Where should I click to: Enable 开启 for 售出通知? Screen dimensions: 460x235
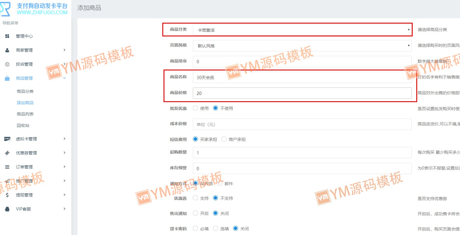(196, 213)
